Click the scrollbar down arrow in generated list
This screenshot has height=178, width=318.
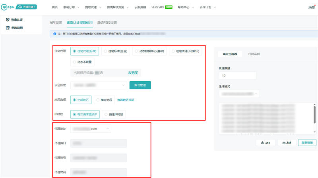tap(314, 132)
